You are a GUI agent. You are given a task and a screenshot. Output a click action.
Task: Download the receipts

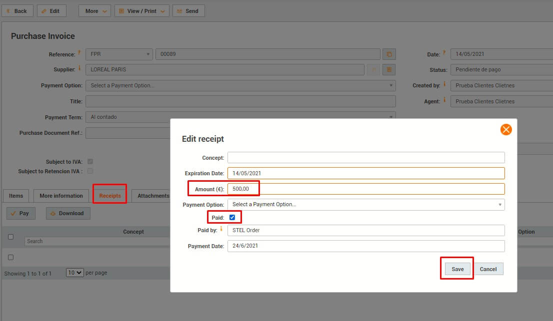67,213
